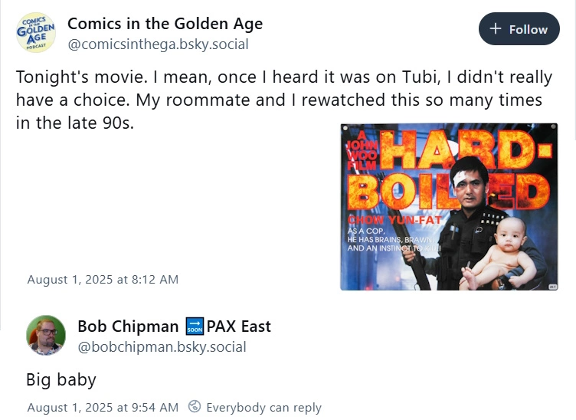Click the SOON arrow emoji badge

point(195,326)
